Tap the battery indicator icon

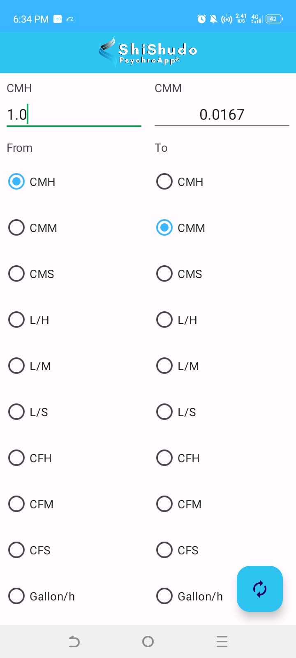click(274, 19)
